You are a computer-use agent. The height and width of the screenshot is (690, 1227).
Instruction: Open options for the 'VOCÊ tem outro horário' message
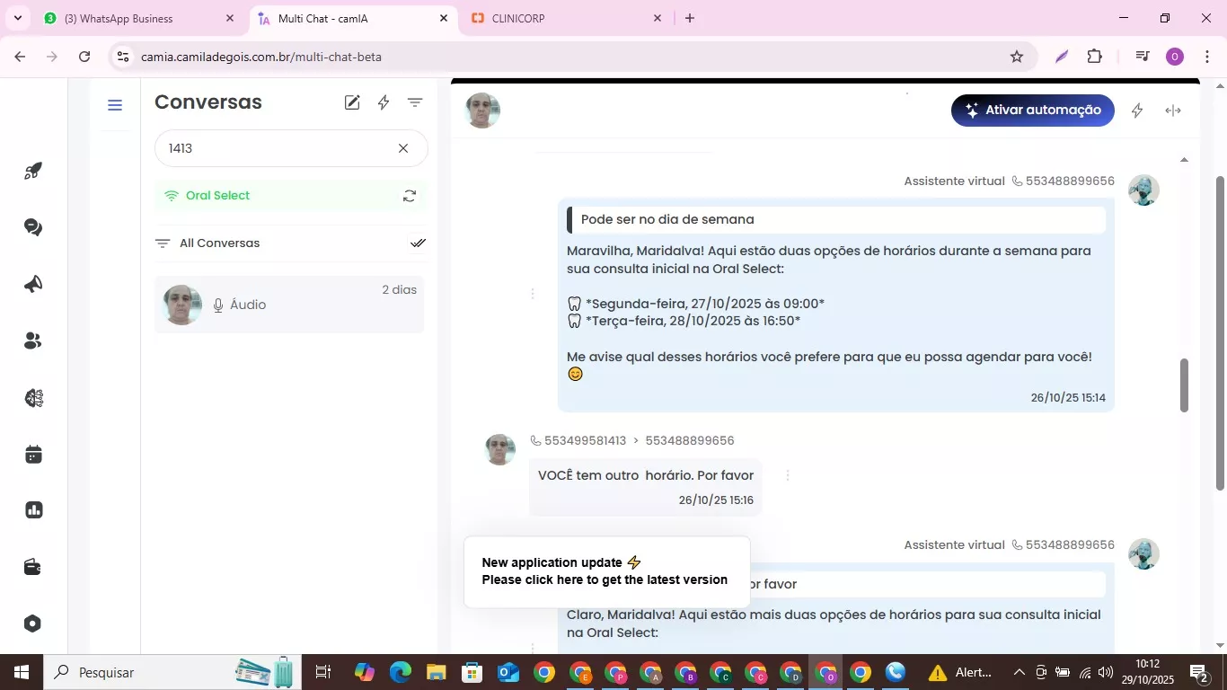click(x=788, y=475)
